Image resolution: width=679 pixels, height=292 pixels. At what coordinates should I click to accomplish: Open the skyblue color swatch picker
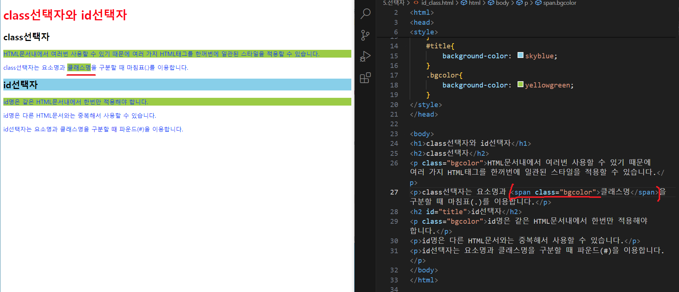click(x=521, y=55)
